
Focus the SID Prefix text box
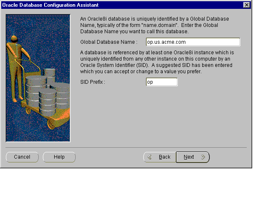[x=161, y=82]
